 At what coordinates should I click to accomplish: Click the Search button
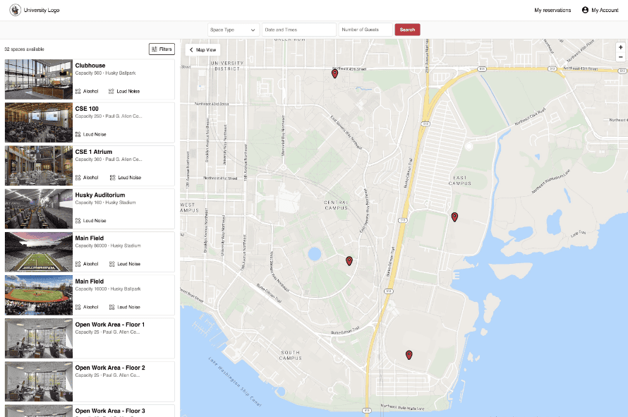tap(407, 30)
